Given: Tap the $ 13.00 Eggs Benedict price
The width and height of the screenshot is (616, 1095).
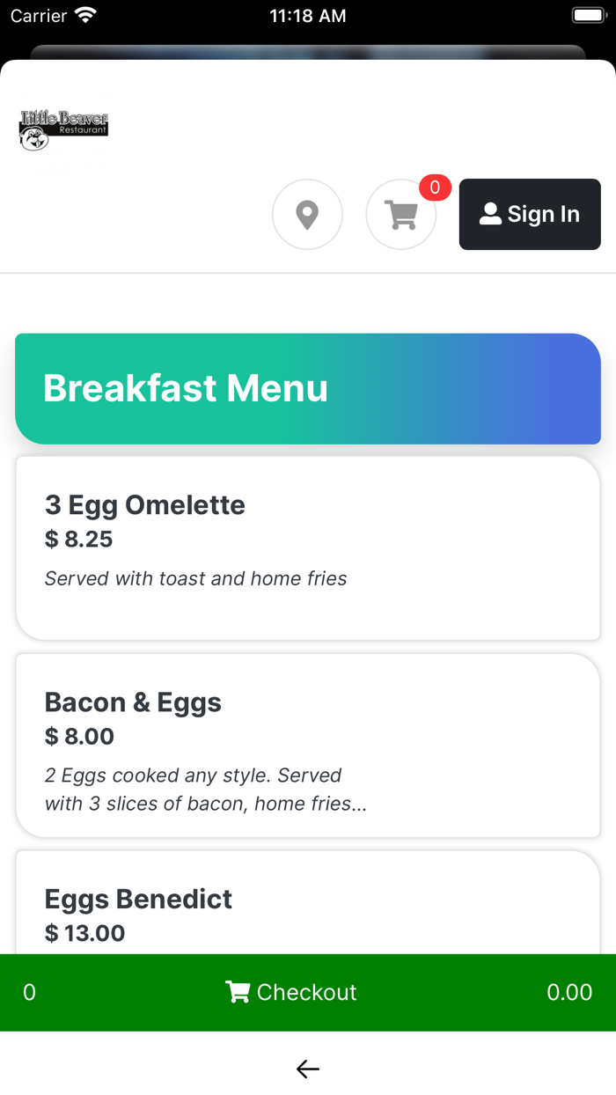Looking at the screenshot, I should [x=85, y=933].
